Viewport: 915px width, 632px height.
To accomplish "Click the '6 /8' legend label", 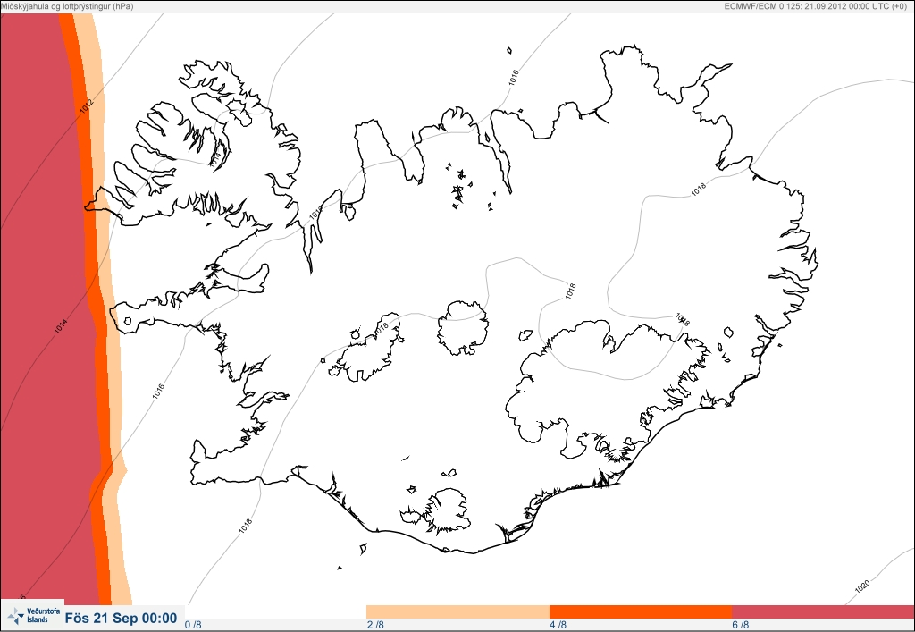I will pos(741,625).
